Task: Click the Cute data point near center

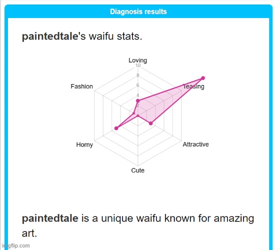Action: (x=138, y=116)
